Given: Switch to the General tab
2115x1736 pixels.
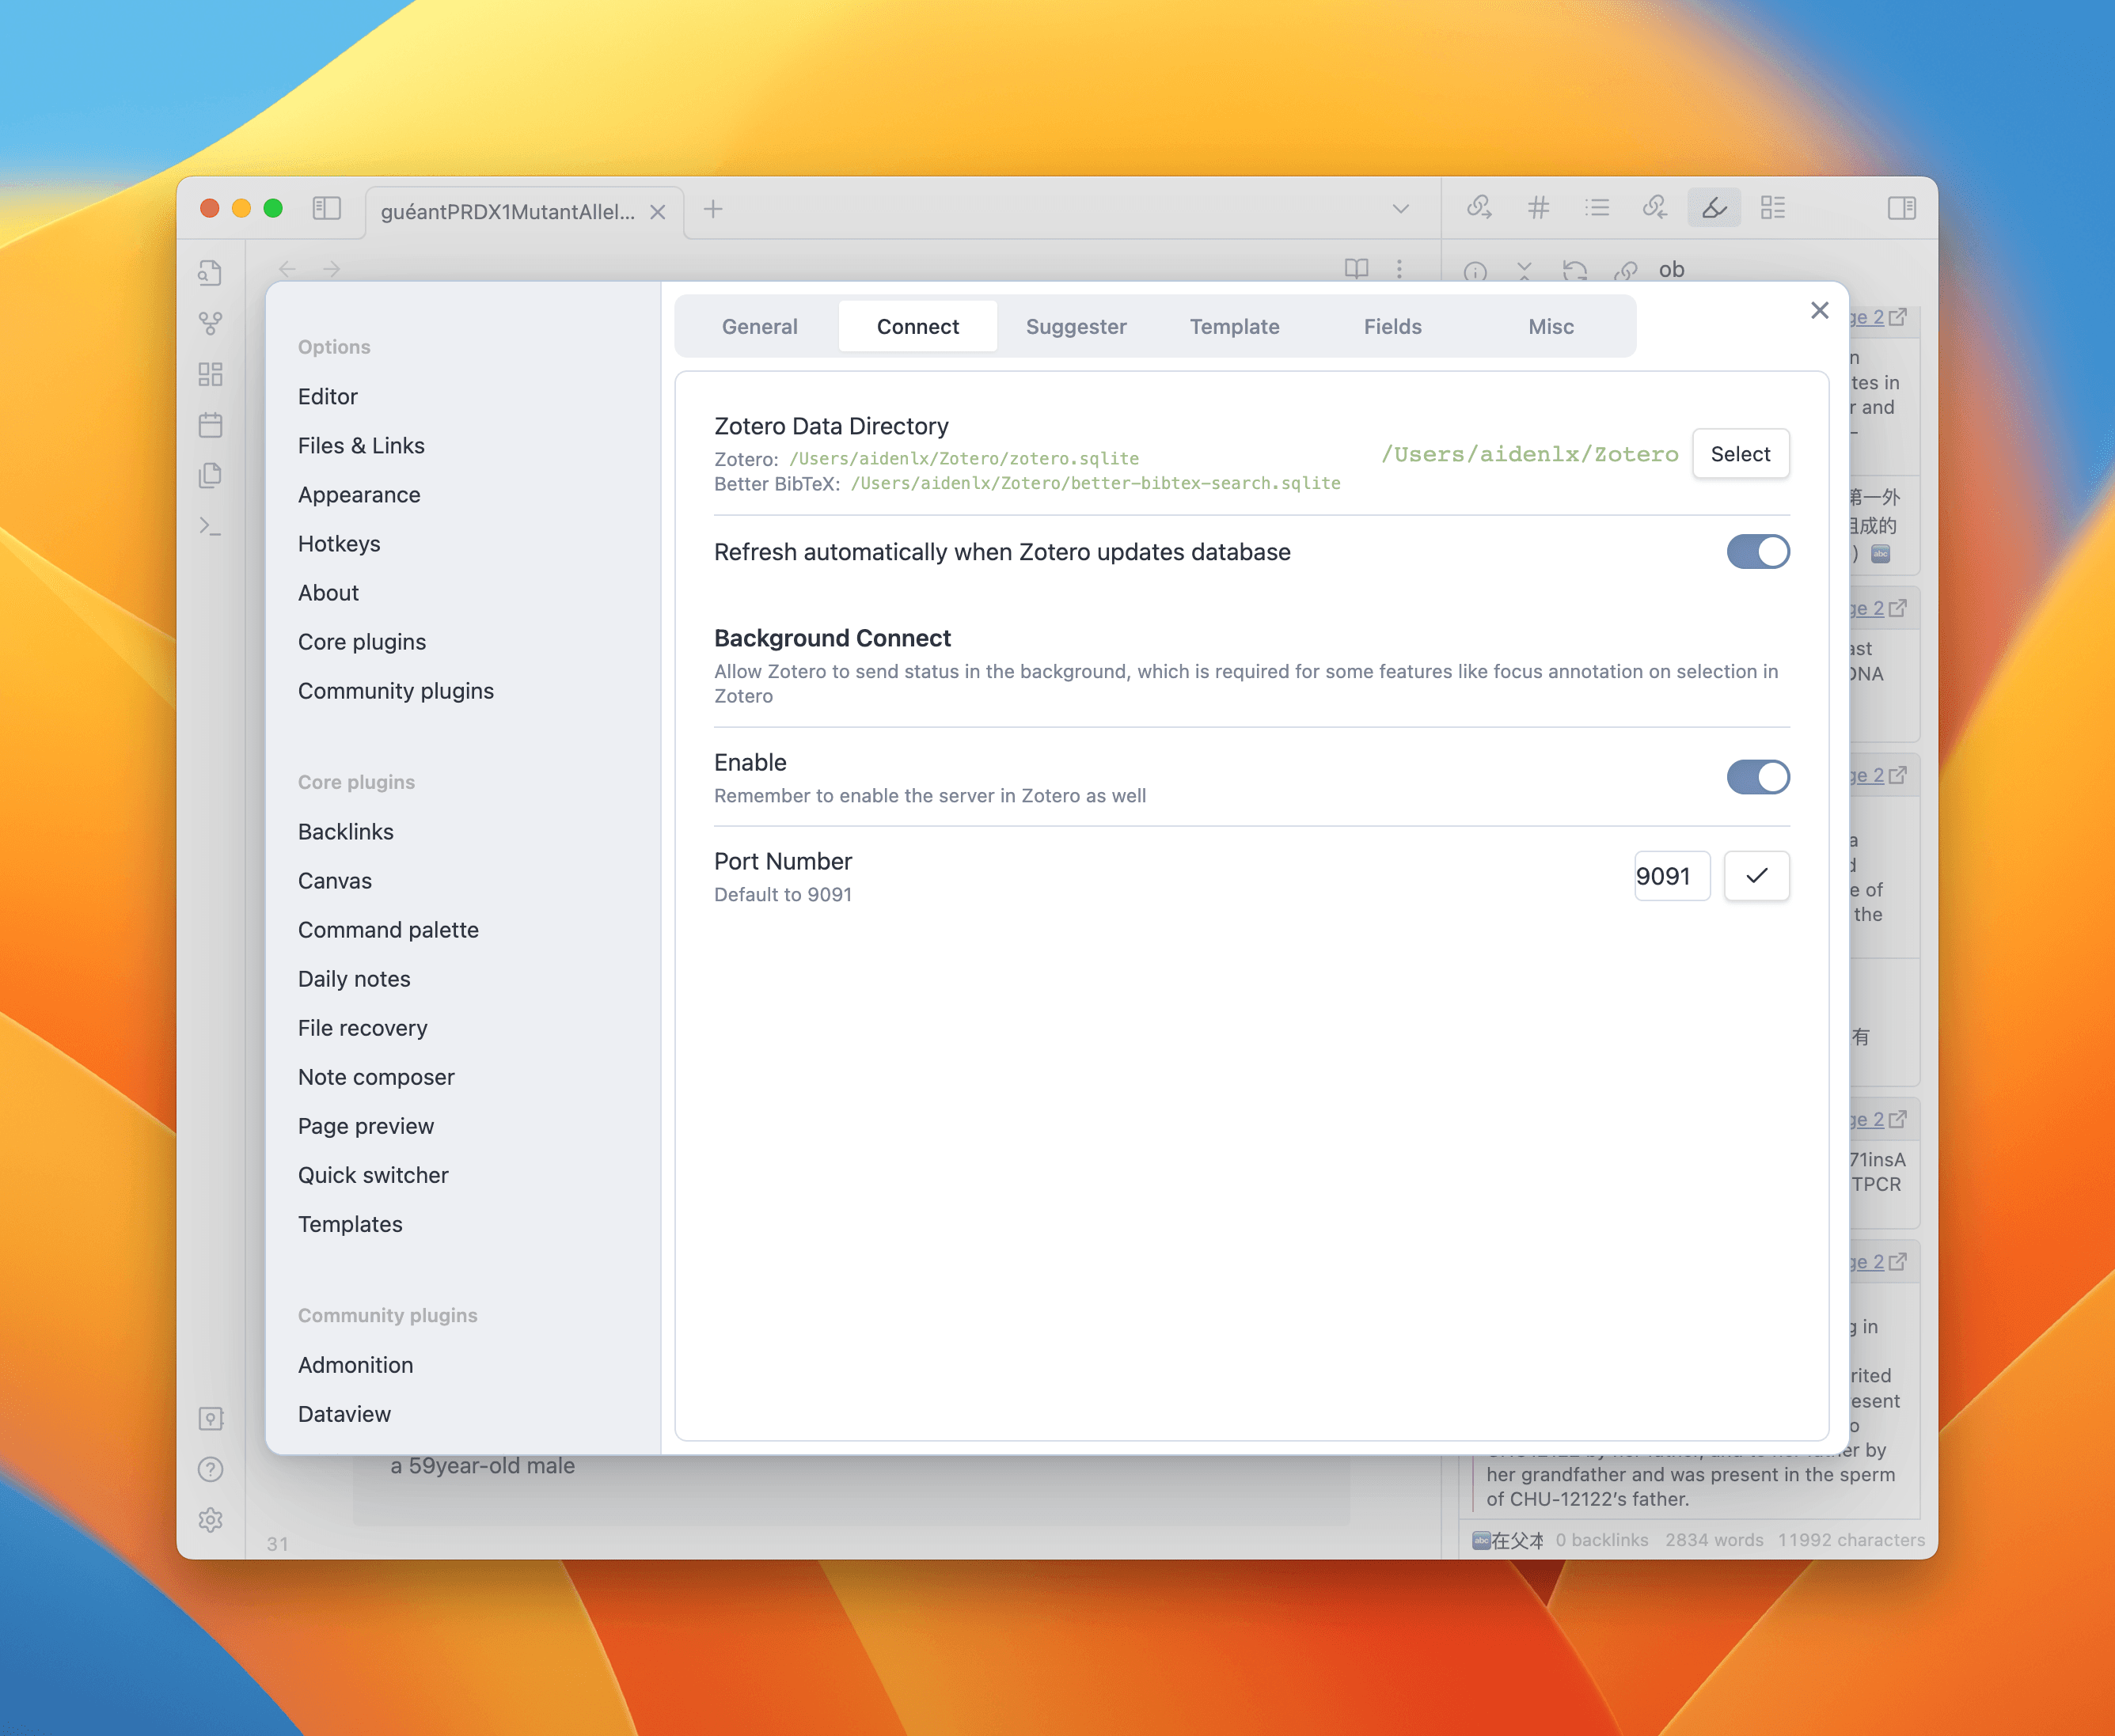Looking at the screenshot, I should click(758, 323).
